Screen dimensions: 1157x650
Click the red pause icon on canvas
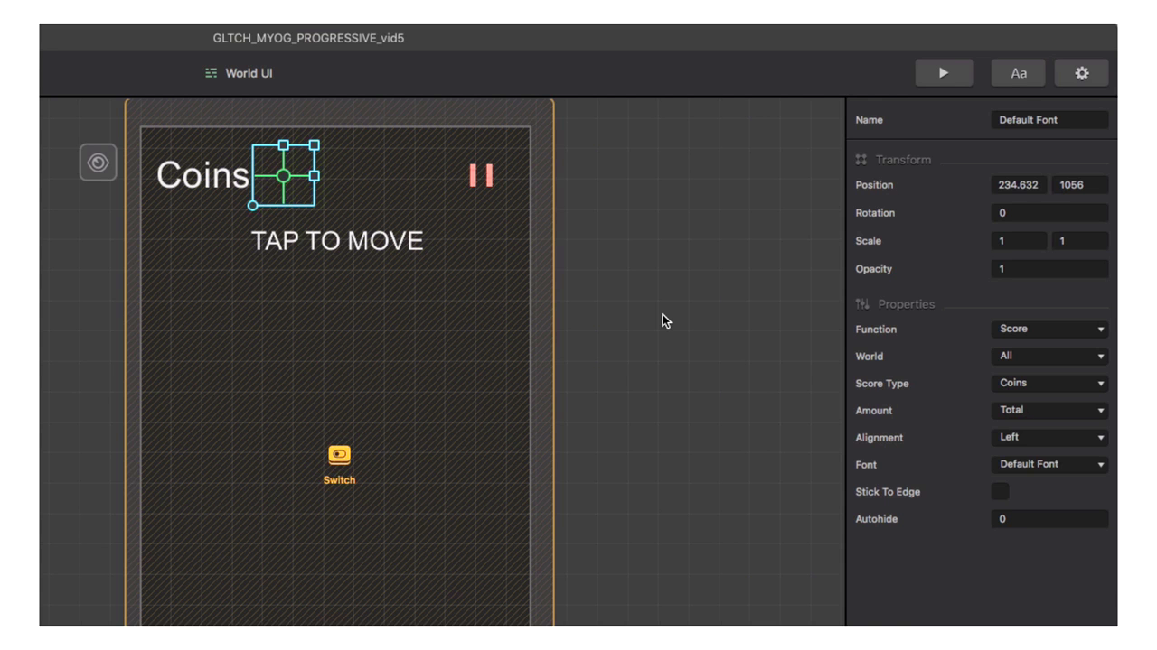point(481,175)
